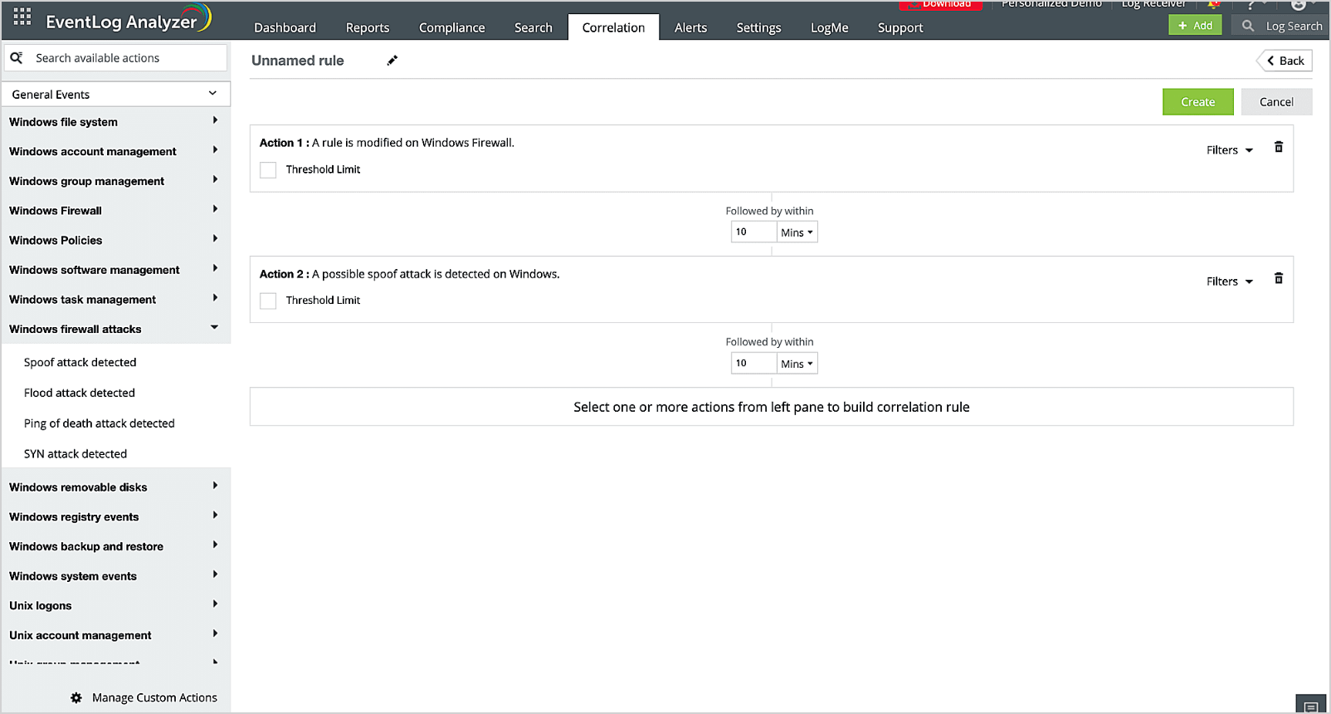The image size is (1331, 714).
Task: Click the time value field under Action 1
Action: (753, 232)
